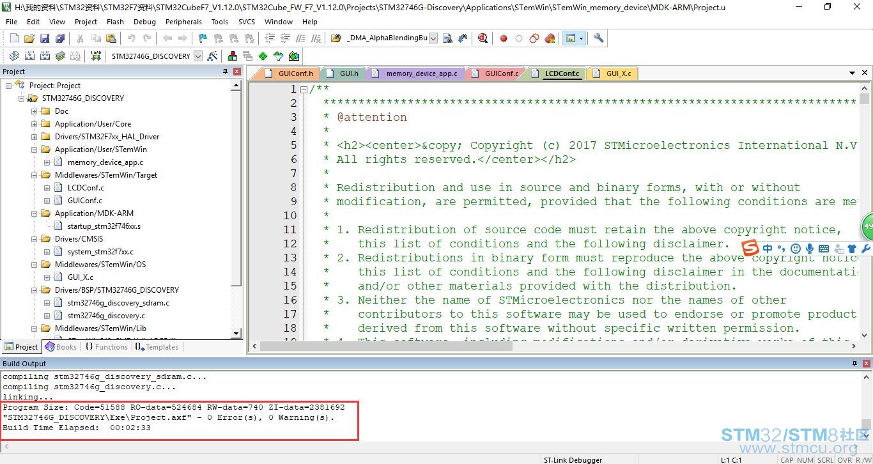The width and height of the screenshot is (873, 464).
Task: Fold the comment block at line 1
Action: coord(304,89)
